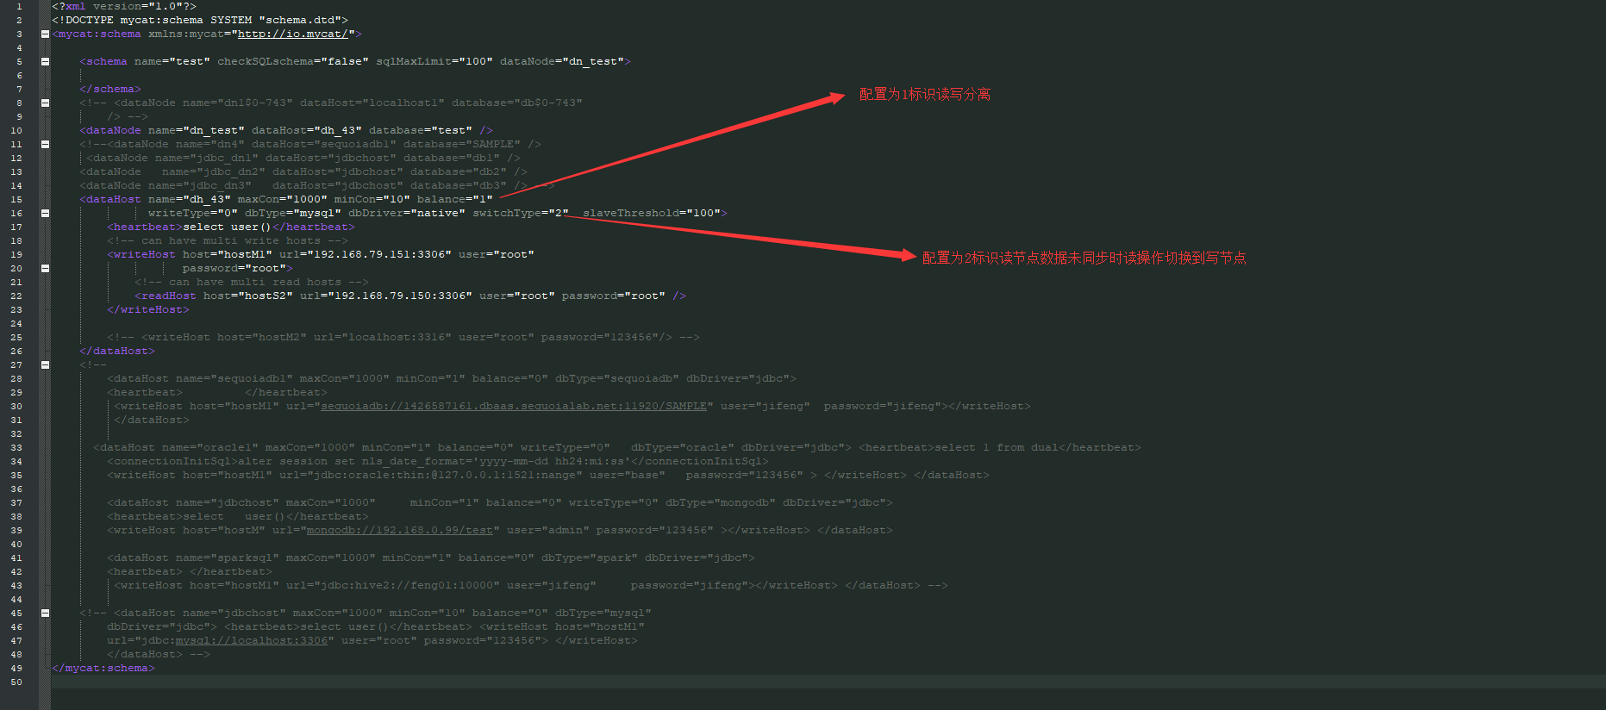Click the dataHost name="sequoiadb1" on line 28
This screenshot has width=1606, height=710.
(200, 379)
